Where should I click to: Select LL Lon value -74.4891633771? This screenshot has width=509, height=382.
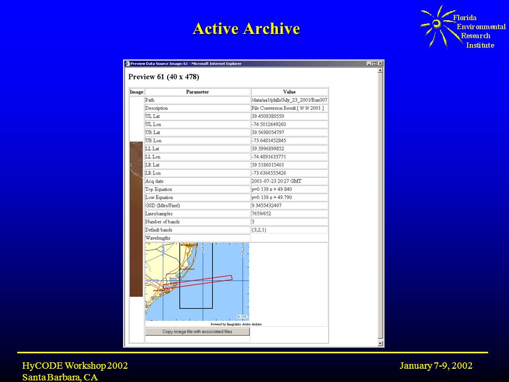pos(269,157)
